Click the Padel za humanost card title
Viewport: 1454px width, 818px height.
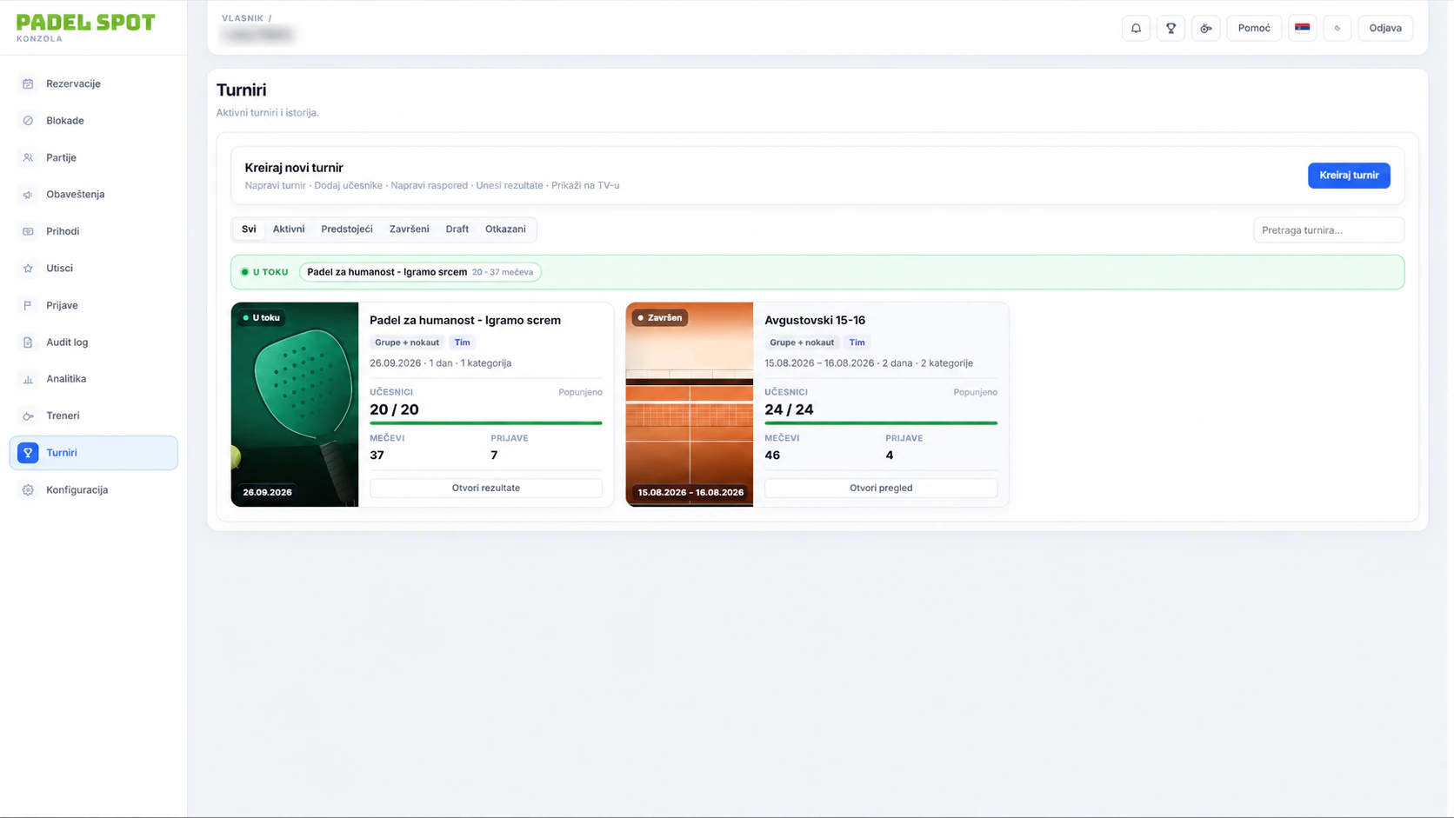pyautogui.click(x=465, y=321)
